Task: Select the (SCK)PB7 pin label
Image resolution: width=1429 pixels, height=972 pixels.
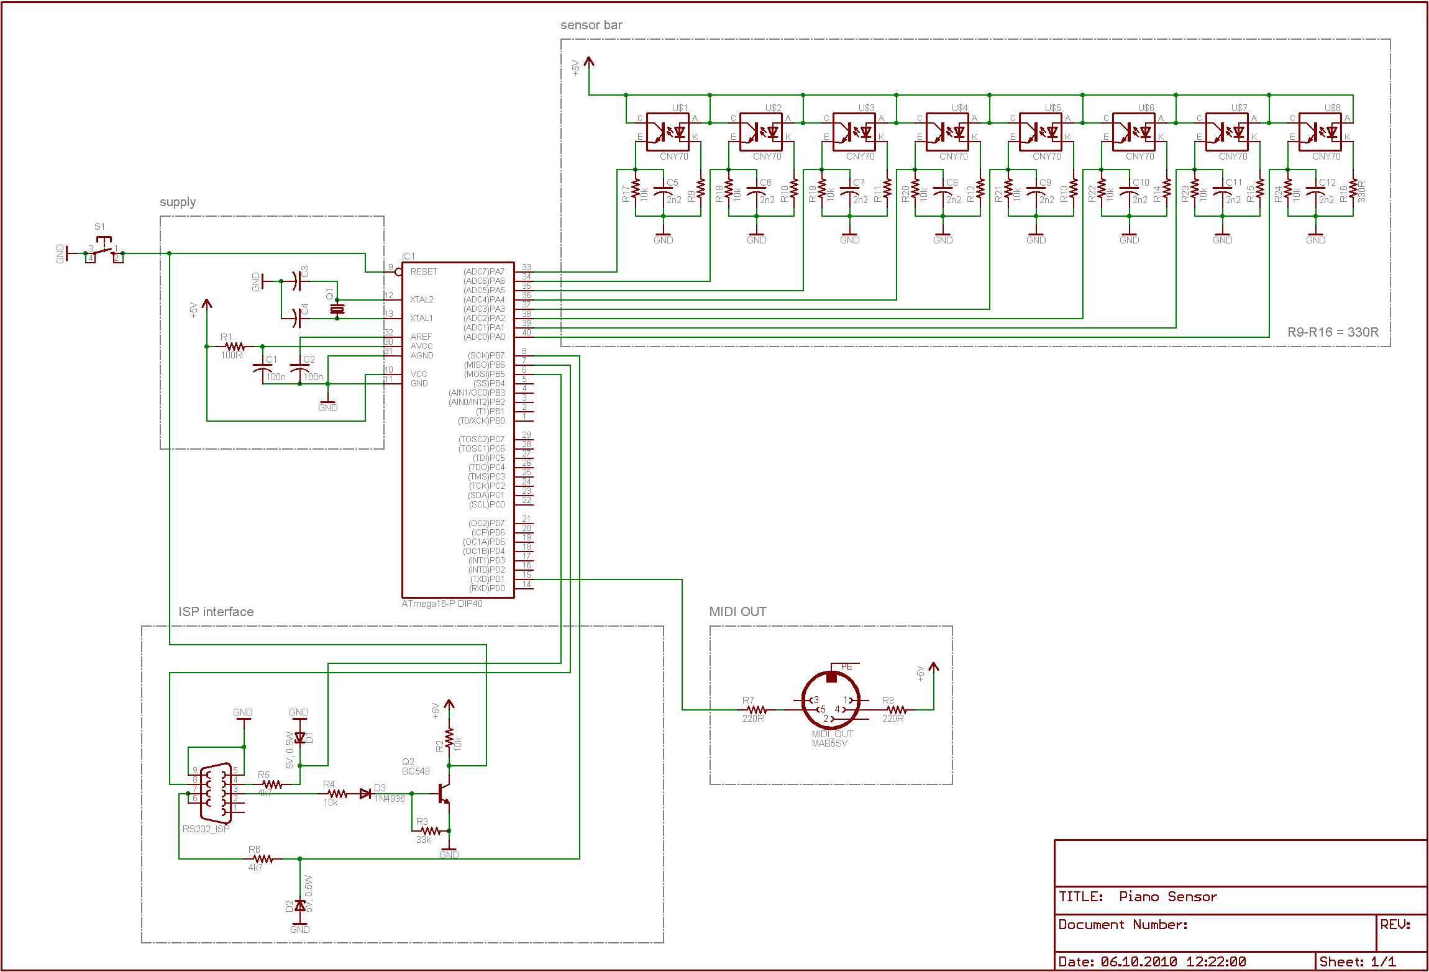Action: (486, 356)
